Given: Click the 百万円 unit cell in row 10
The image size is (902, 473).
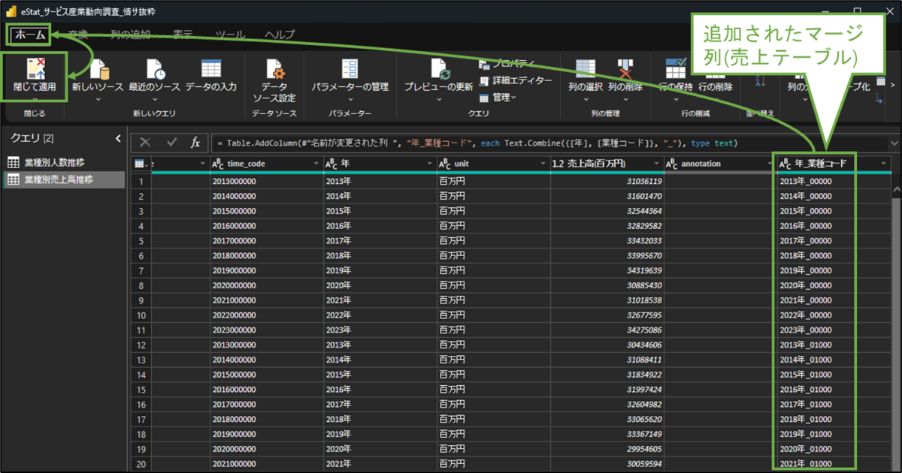Looking at the screenshot, I should pos(493,315).
